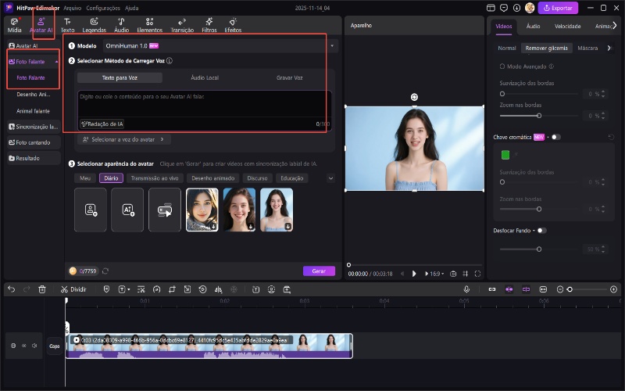Click the undo arrow in timeline toolbar
The height and width of the screenshot is (391, 625).
point(11,289)
